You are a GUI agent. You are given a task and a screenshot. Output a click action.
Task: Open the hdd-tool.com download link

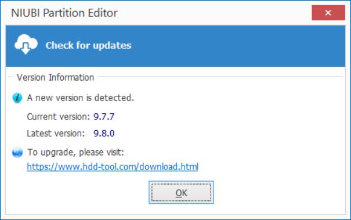point(113,167)
